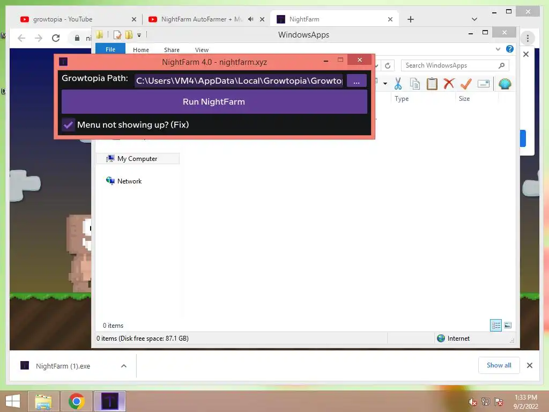Click the taskbar clock showing 1:33 PM

525,402
